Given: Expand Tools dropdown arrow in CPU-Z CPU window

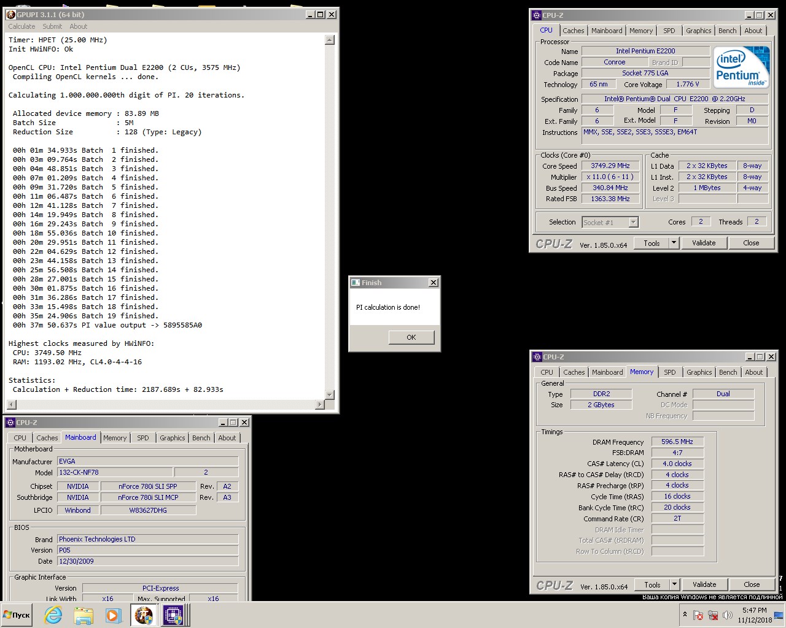Looking at the screenshot, I should coord(674,243).
